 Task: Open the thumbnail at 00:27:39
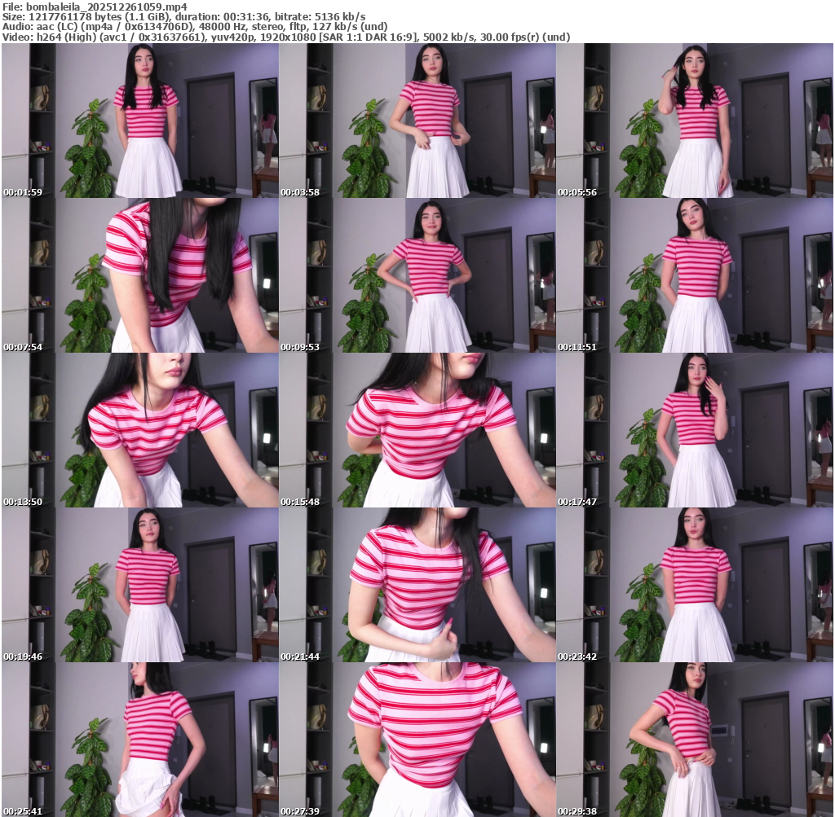(417, 740)
